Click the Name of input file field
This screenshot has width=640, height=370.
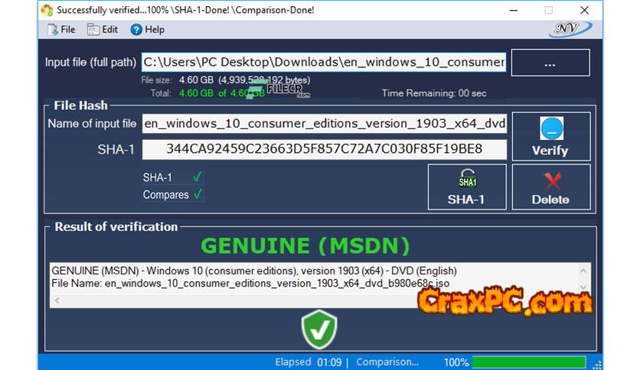[x=324, y=124]
